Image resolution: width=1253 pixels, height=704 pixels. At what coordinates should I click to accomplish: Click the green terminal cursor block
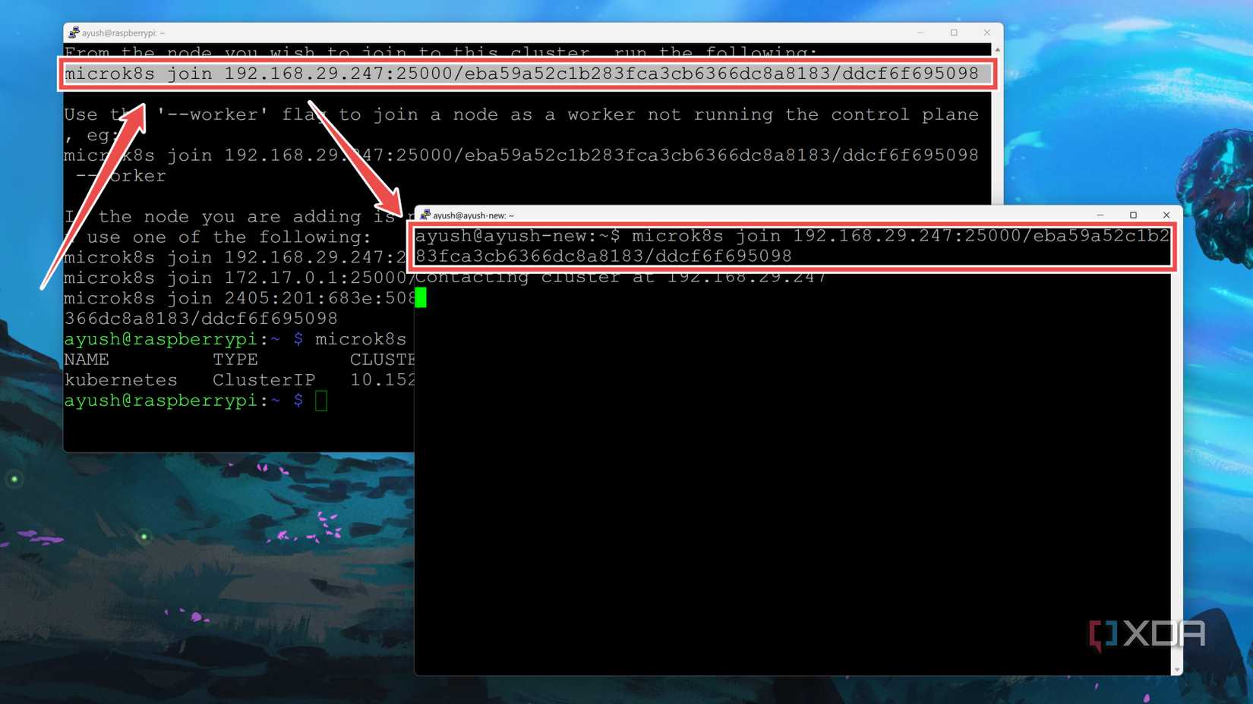(421, 297)
